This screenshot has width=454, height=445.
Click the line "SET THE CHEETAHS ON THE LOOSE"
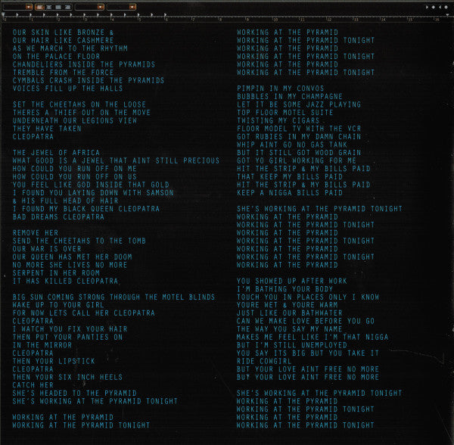click(79, 104)
